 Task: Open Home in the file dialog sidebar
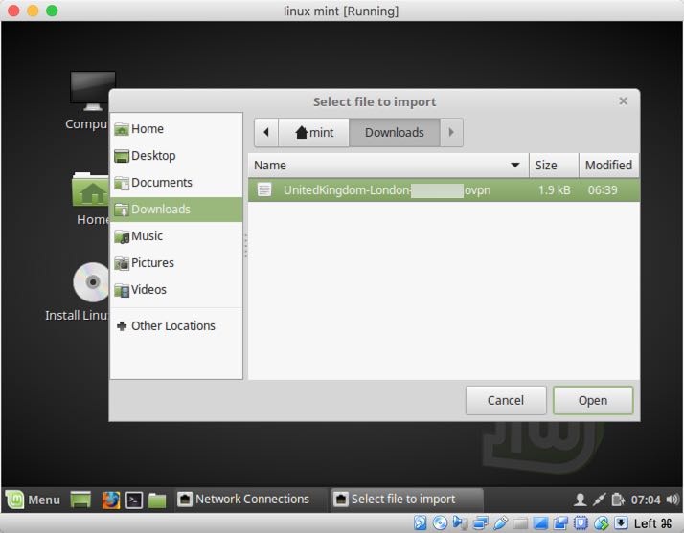click(176, 129)
